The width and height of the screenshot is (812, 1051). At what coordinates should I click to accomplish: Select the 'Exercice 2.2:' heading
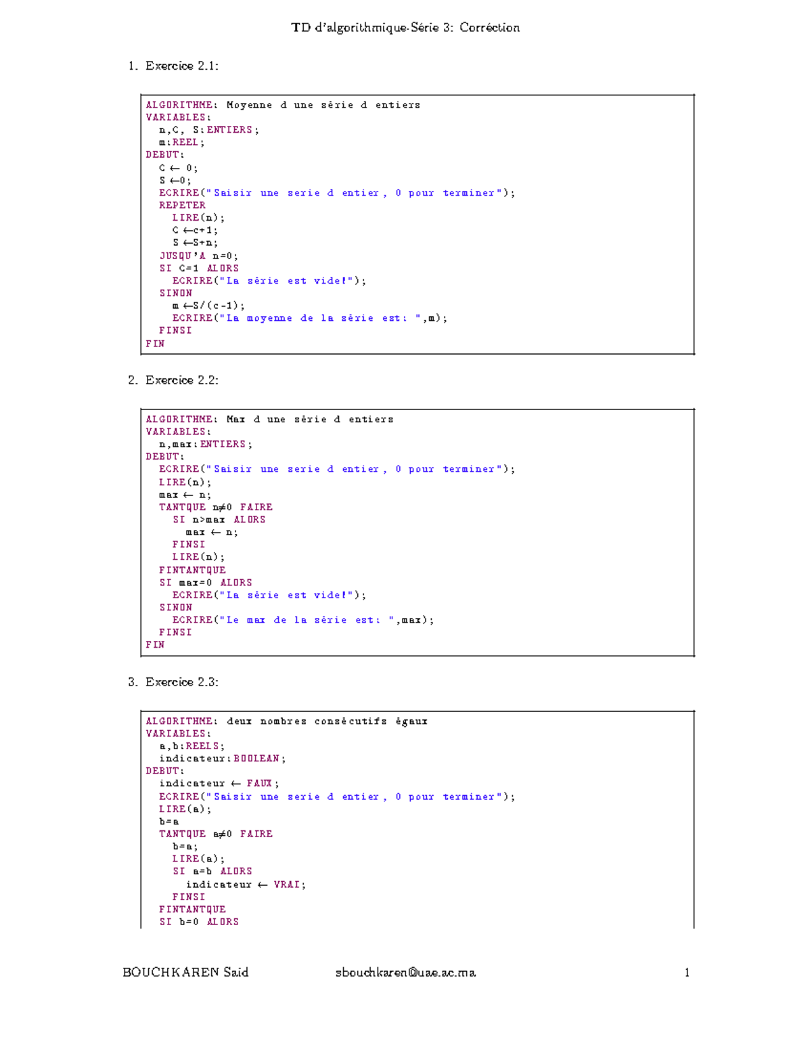181,380
